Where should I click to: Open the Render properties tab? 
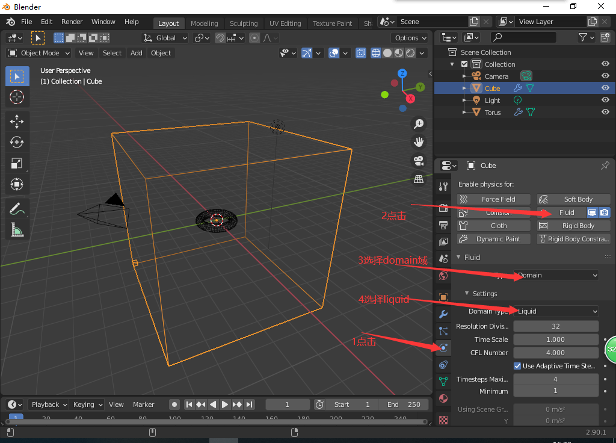click(x=443, y=209)
